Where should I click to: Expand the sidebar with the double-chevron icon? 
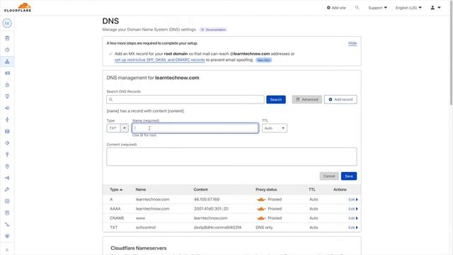(x=7, y=249)
